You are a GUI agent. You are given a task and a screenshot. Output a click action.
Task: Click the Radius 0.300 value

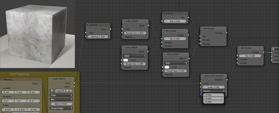click(x=213, y=102)
